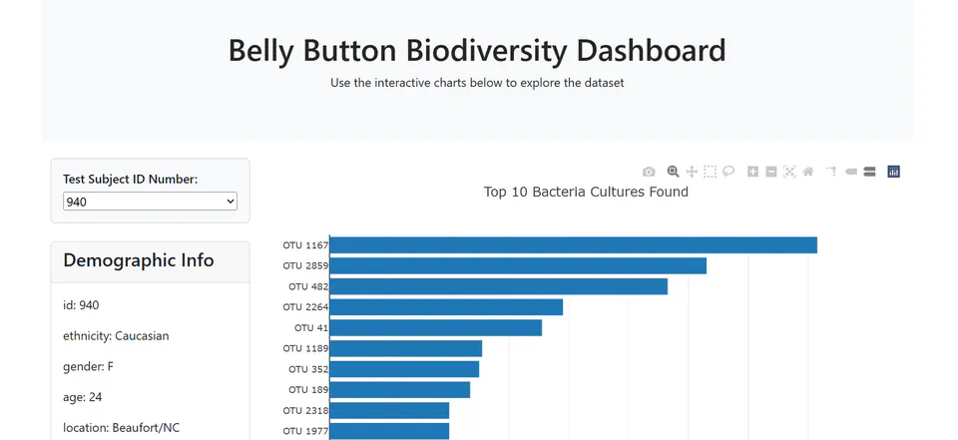Download the plot as PNG via the camera icon
This screenshot has height=440, width=958.
click(649, 172)
